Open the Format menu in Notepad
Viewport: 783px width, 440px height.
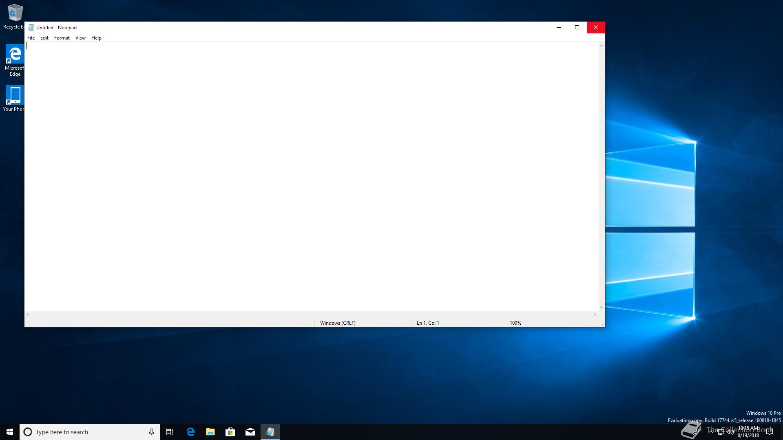point(62,38)
